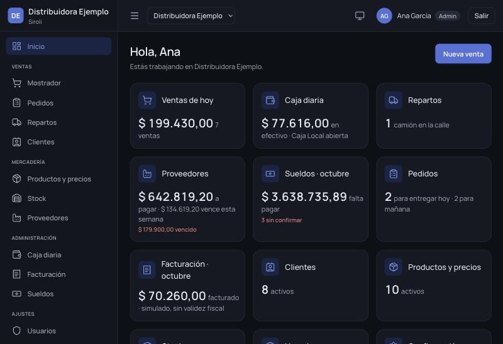Click the banknote icon on Sueldos · octubre card
Screen dimensions: 503x344
(x=270, y=174)
